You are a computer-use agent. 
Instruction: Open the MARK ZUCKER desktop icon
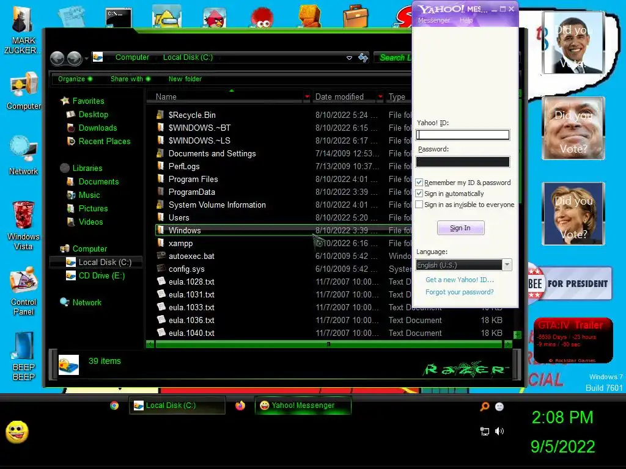tap(23, 31)
